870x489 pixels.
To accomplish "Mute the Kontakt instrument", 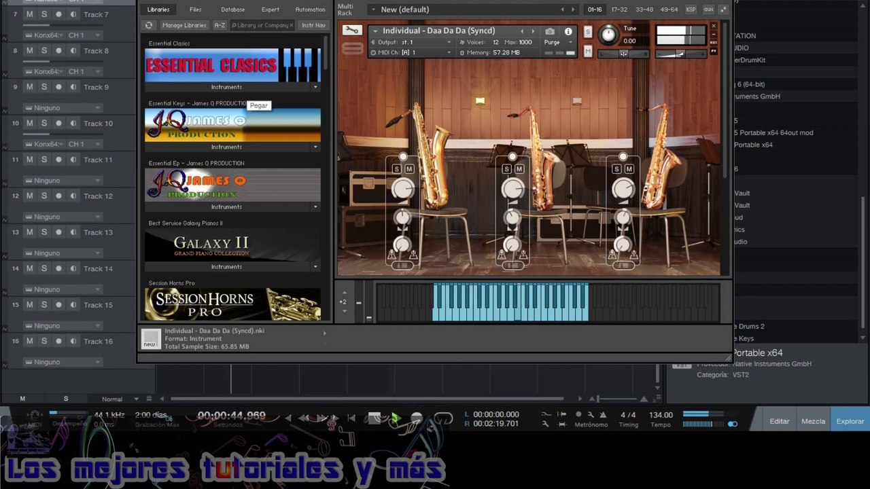I will point(588,51).
